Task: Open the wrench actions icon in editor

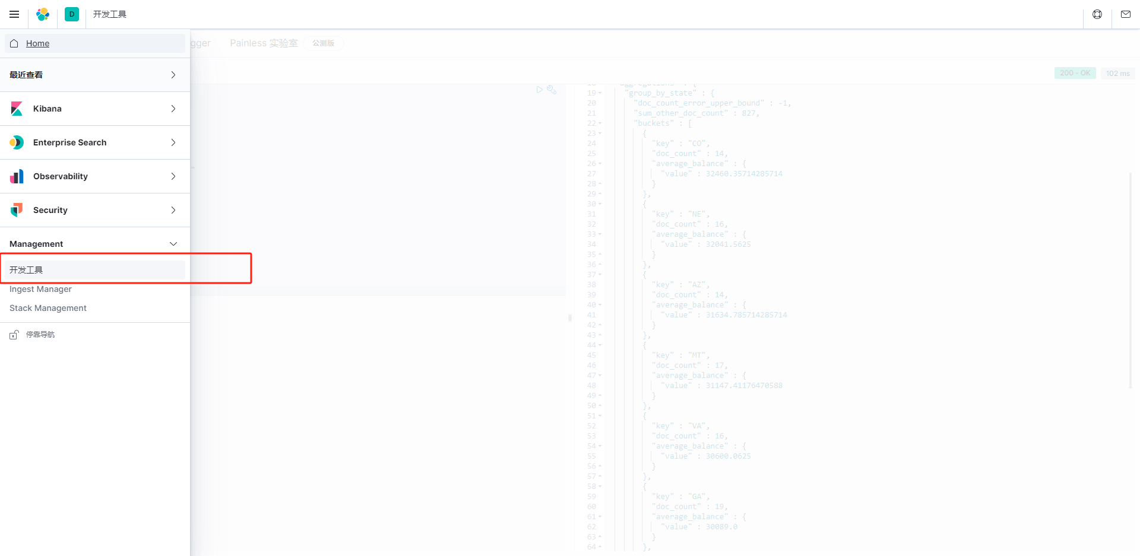Action: pyautogui.click(x=552, y=90)
